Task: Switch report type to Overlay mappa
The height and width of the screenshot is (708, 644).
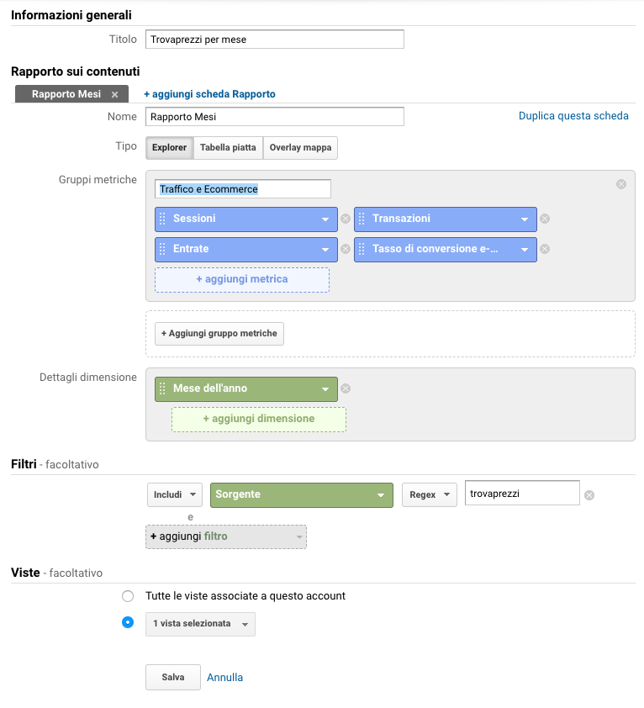Action: click(x=300, y=148)
